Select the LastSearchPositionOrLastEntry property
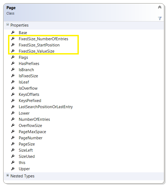This screenshot has height=186, width=167. [x=46, y=107]
